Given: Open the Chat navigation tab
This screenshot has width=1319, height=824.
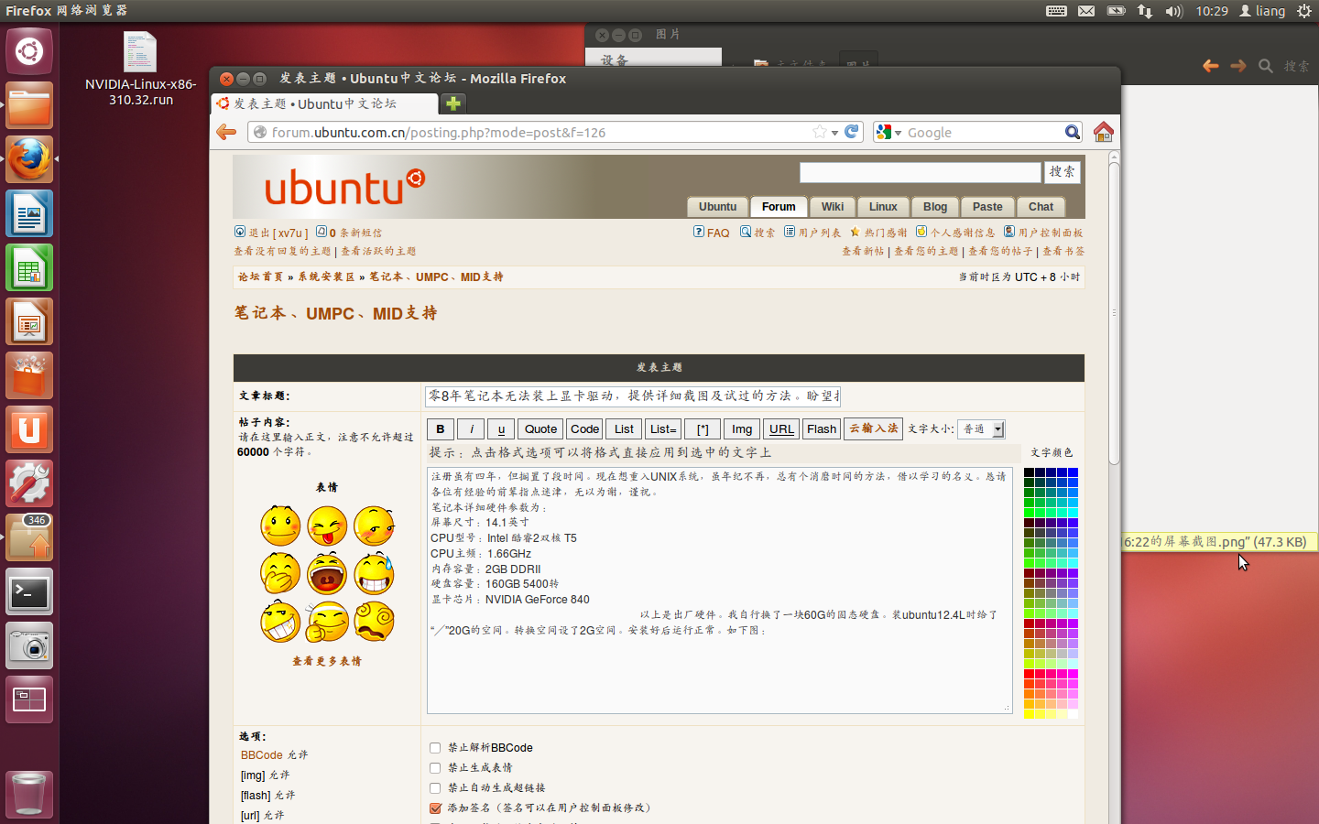Looking at the screenshot, I should 1041,207.
